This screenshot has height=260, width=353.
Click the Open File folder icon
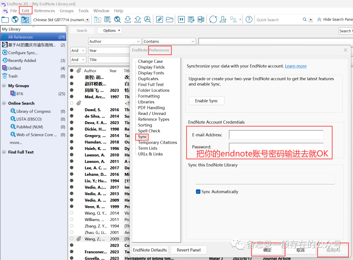click(170, 20)
